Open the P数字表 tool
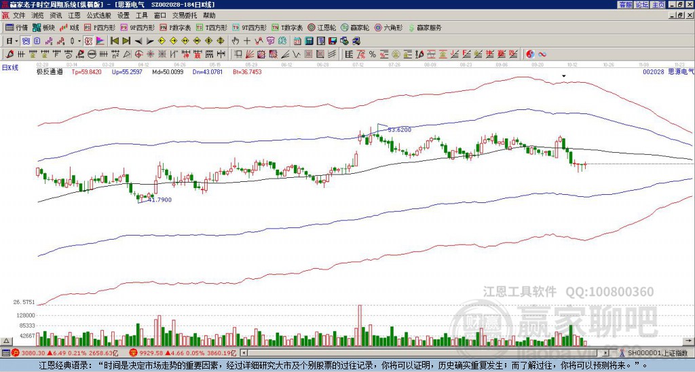Image resolution: width=695 pixels, height=372 pixels. [176, 27]
